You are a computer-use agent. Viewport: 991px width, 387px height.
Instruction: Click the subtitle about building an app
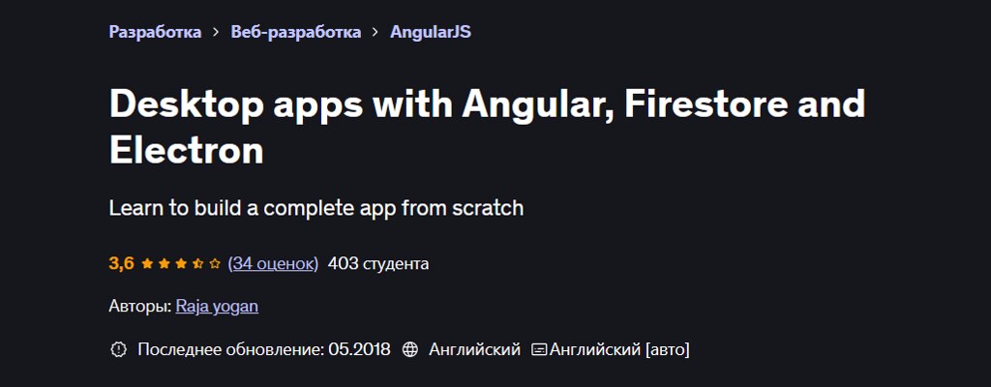click(316, 208)
